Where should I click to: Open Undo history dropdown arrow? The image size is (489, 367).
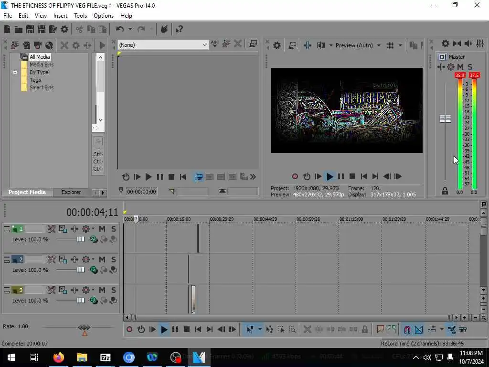130,29
